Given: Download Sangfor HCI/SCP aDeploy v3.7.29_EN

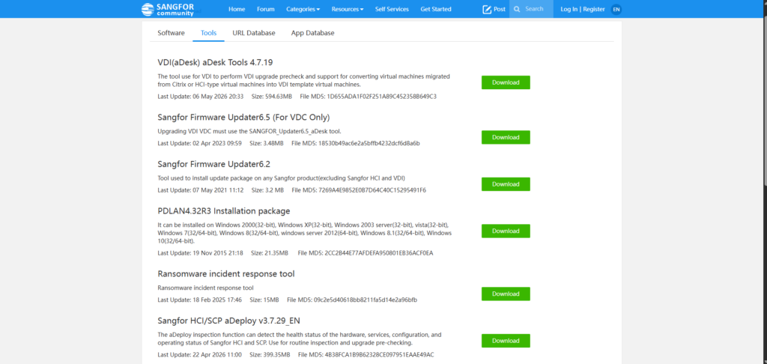Looking at the screenshot, I should tap(506, 341).
